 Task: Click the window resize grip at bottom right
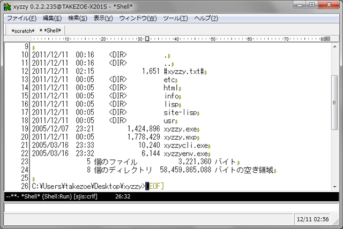(x=336, y=222)
